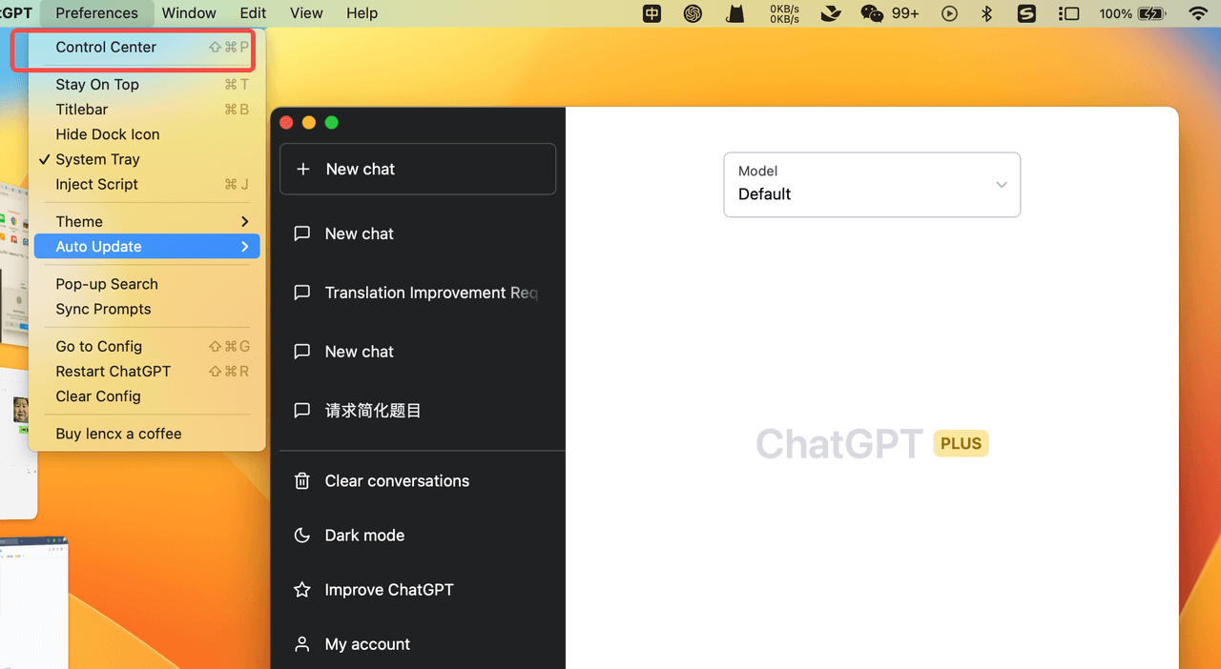The image size is (1221, 669).
Task: Click the battery 100% indicator
Action: click(1131, 13)
